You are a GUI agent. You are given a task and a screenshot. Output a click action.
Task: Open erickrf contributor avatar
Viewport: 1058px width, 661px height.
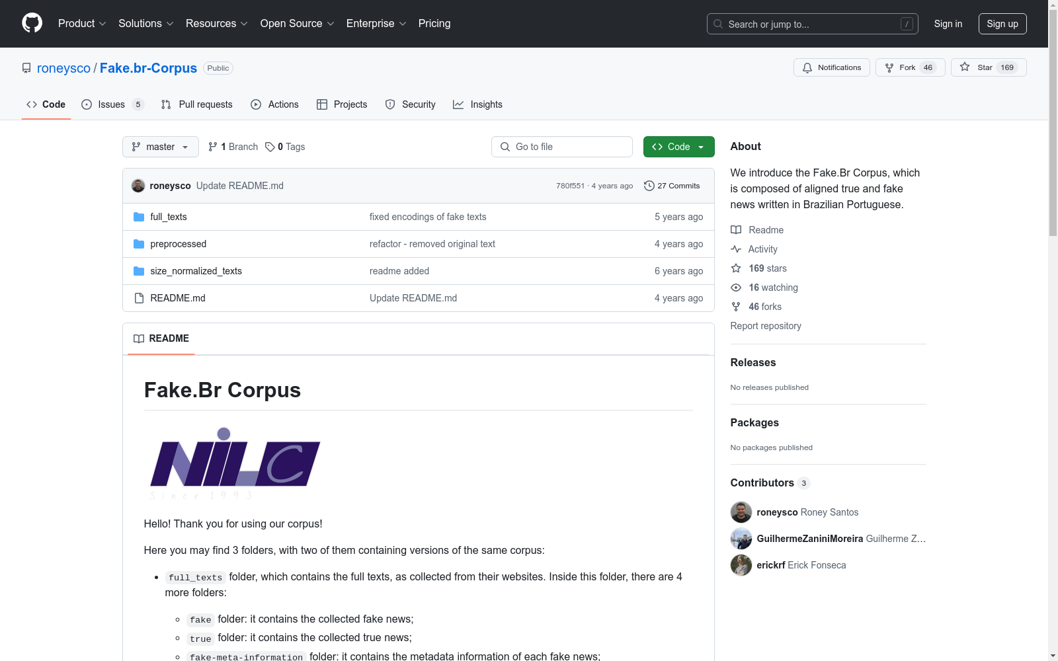741,565
